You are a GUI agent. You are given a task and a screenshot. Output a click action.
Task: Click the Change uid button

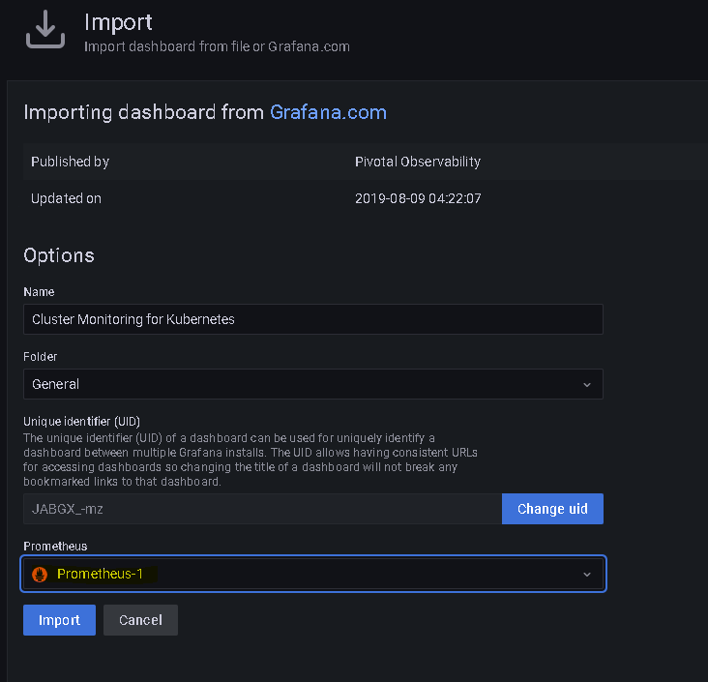(x=552, y=509)
